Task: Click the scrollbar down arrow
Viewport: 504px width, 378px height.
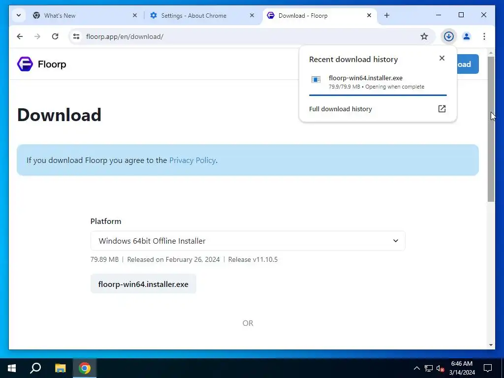Action: tap(491, 345)
